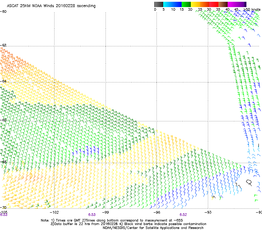Click the '10' legend scale label

pos(173,10)
